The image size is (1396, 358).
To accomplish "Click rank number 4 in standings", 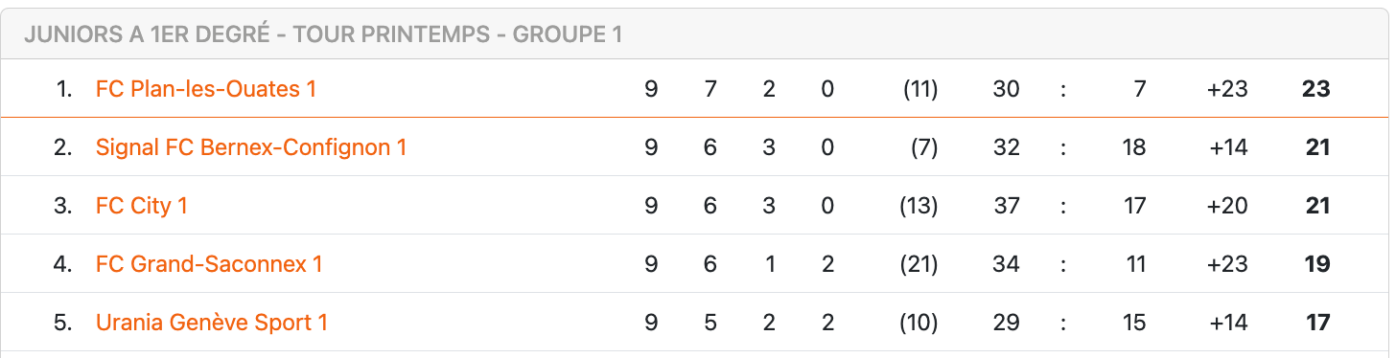I will pyautogui.click(x=63, y=264).
